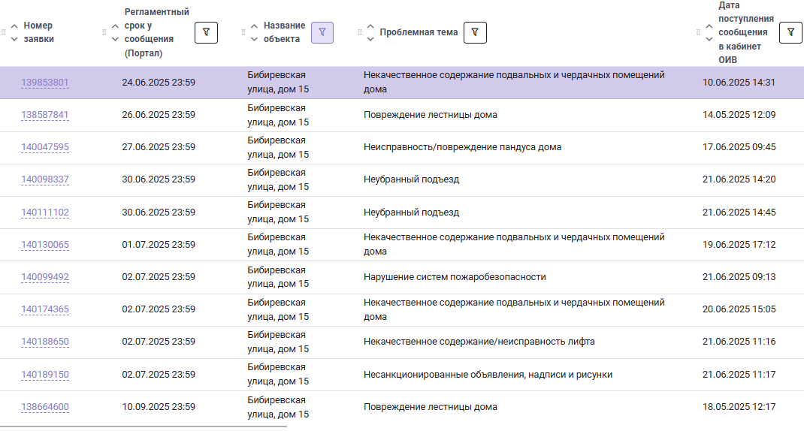Select deadline cell 10.09.2025 23:59
This screenshot has width=804, height=431.
(159, 407)
